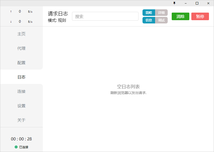This screenshot has height=152, width=214.
Task: Click inside the 搜索 search box
Action: point(105,16)
